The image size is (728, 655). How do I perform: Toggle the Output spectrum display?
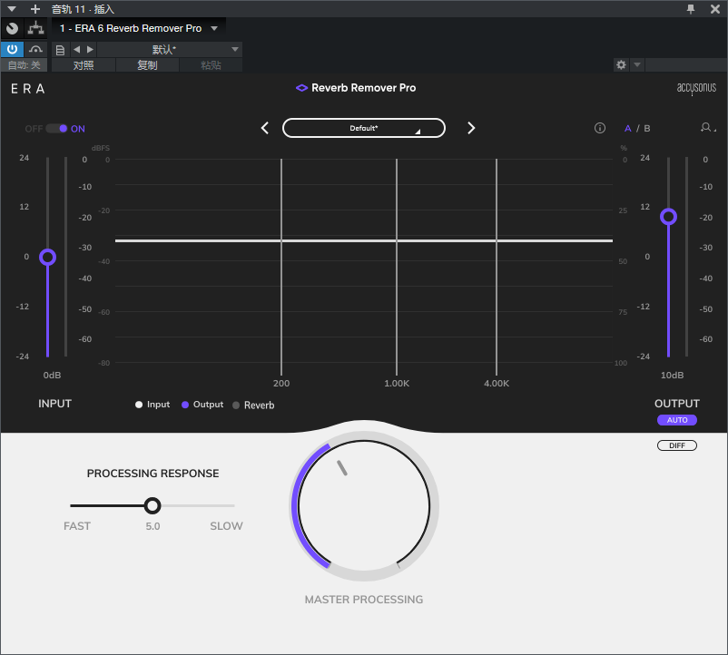[202, 405]
